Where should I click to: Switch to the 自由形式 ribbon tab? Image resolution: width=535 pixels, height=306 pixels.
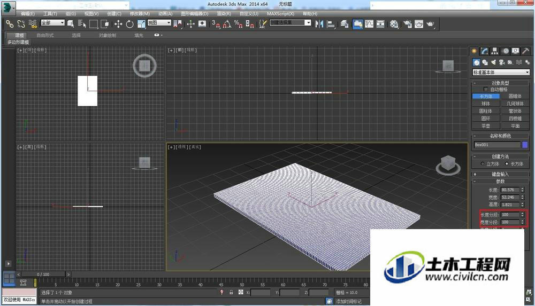[x=45, y=35]
